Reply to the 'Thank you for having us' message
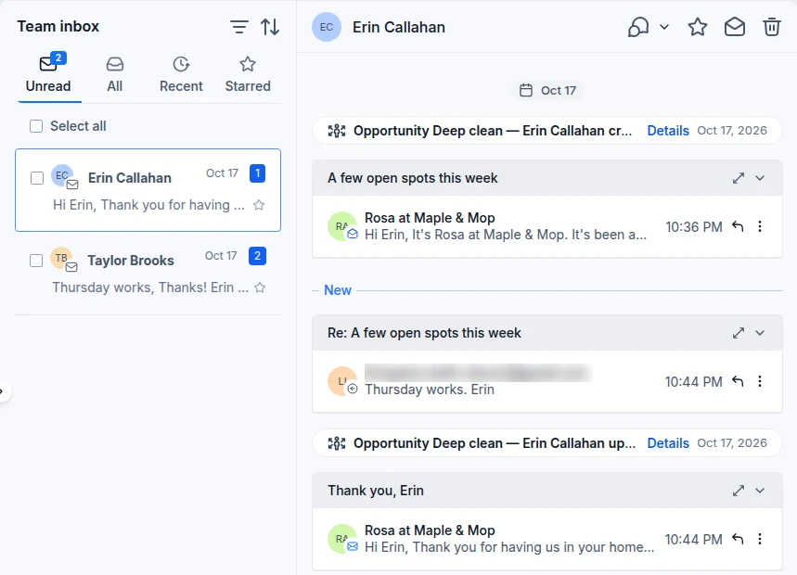 738,539
